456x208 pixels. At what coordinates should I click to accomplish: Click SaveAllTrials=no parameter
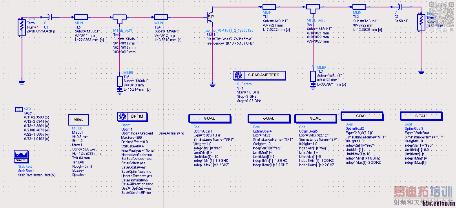point(171,133)
